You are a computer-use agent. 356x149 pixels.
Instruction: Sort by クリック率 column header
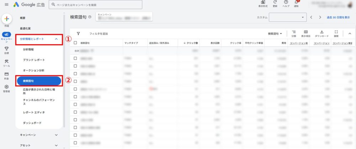(236, 43)
